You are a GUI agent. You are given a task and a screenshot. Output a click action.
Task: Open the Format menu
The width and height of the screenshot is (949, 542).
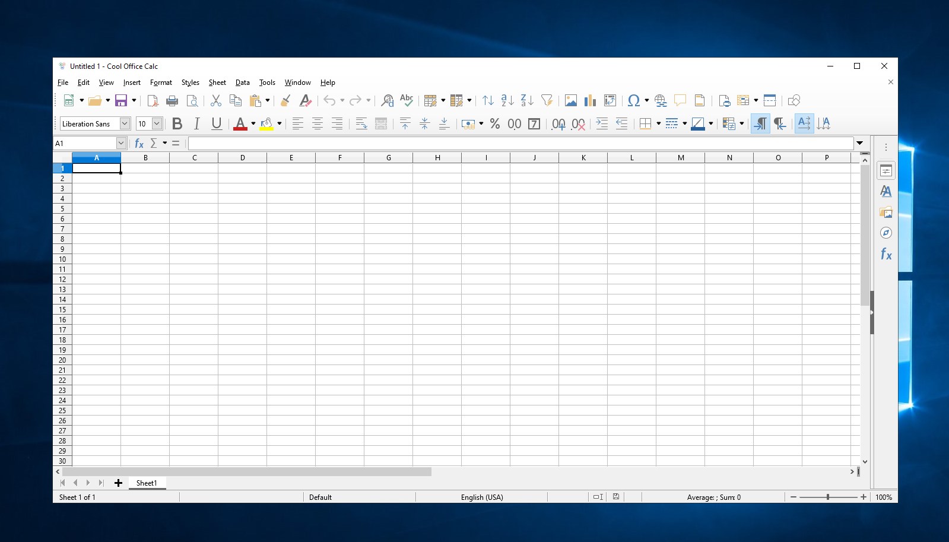[161, 83]
